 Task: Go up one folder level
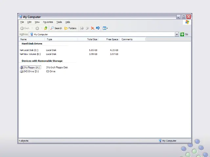(46, 28)
